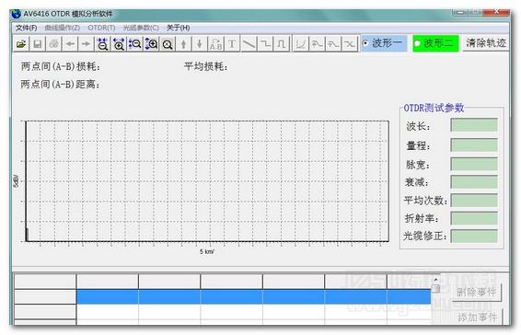Click the rising peak curve icon
Viewport: 521px width, 335px height.
pos(317,44)
